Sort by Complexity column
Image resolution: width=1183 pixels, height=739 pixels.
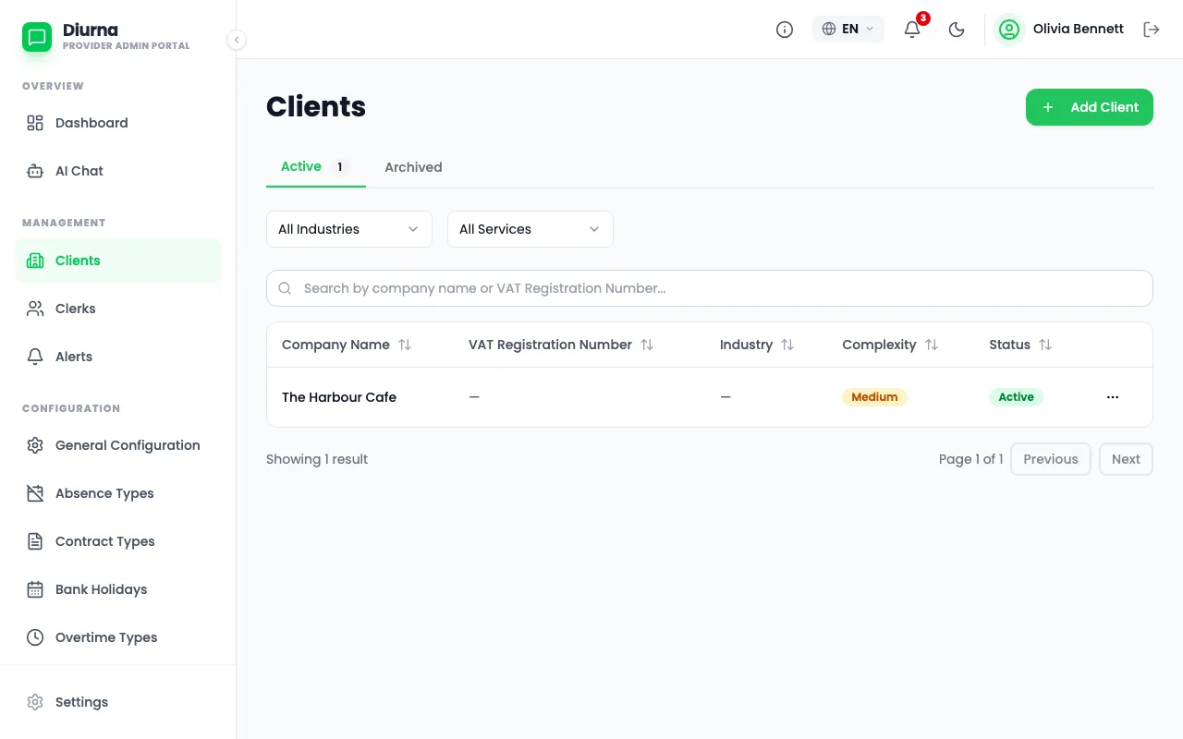point(890,345)
